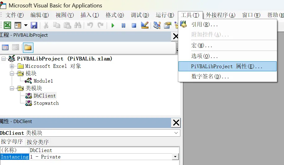Open the 窗口(W) menu
Viewport: 284px width, 165px height.
click(251, 15)
